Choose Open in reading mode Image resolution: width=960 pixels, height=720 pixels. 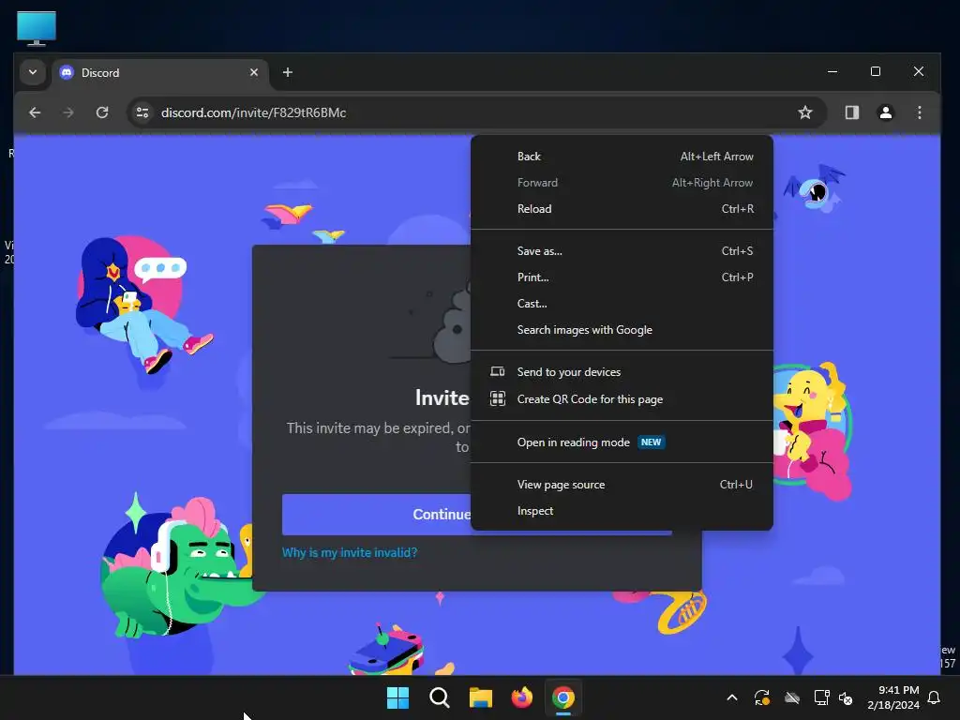[x=622, y=442]
